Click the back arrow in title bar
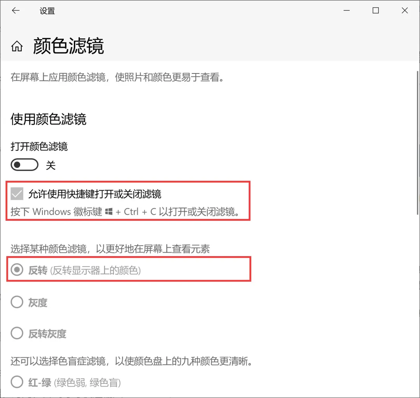 click(16, 11)
